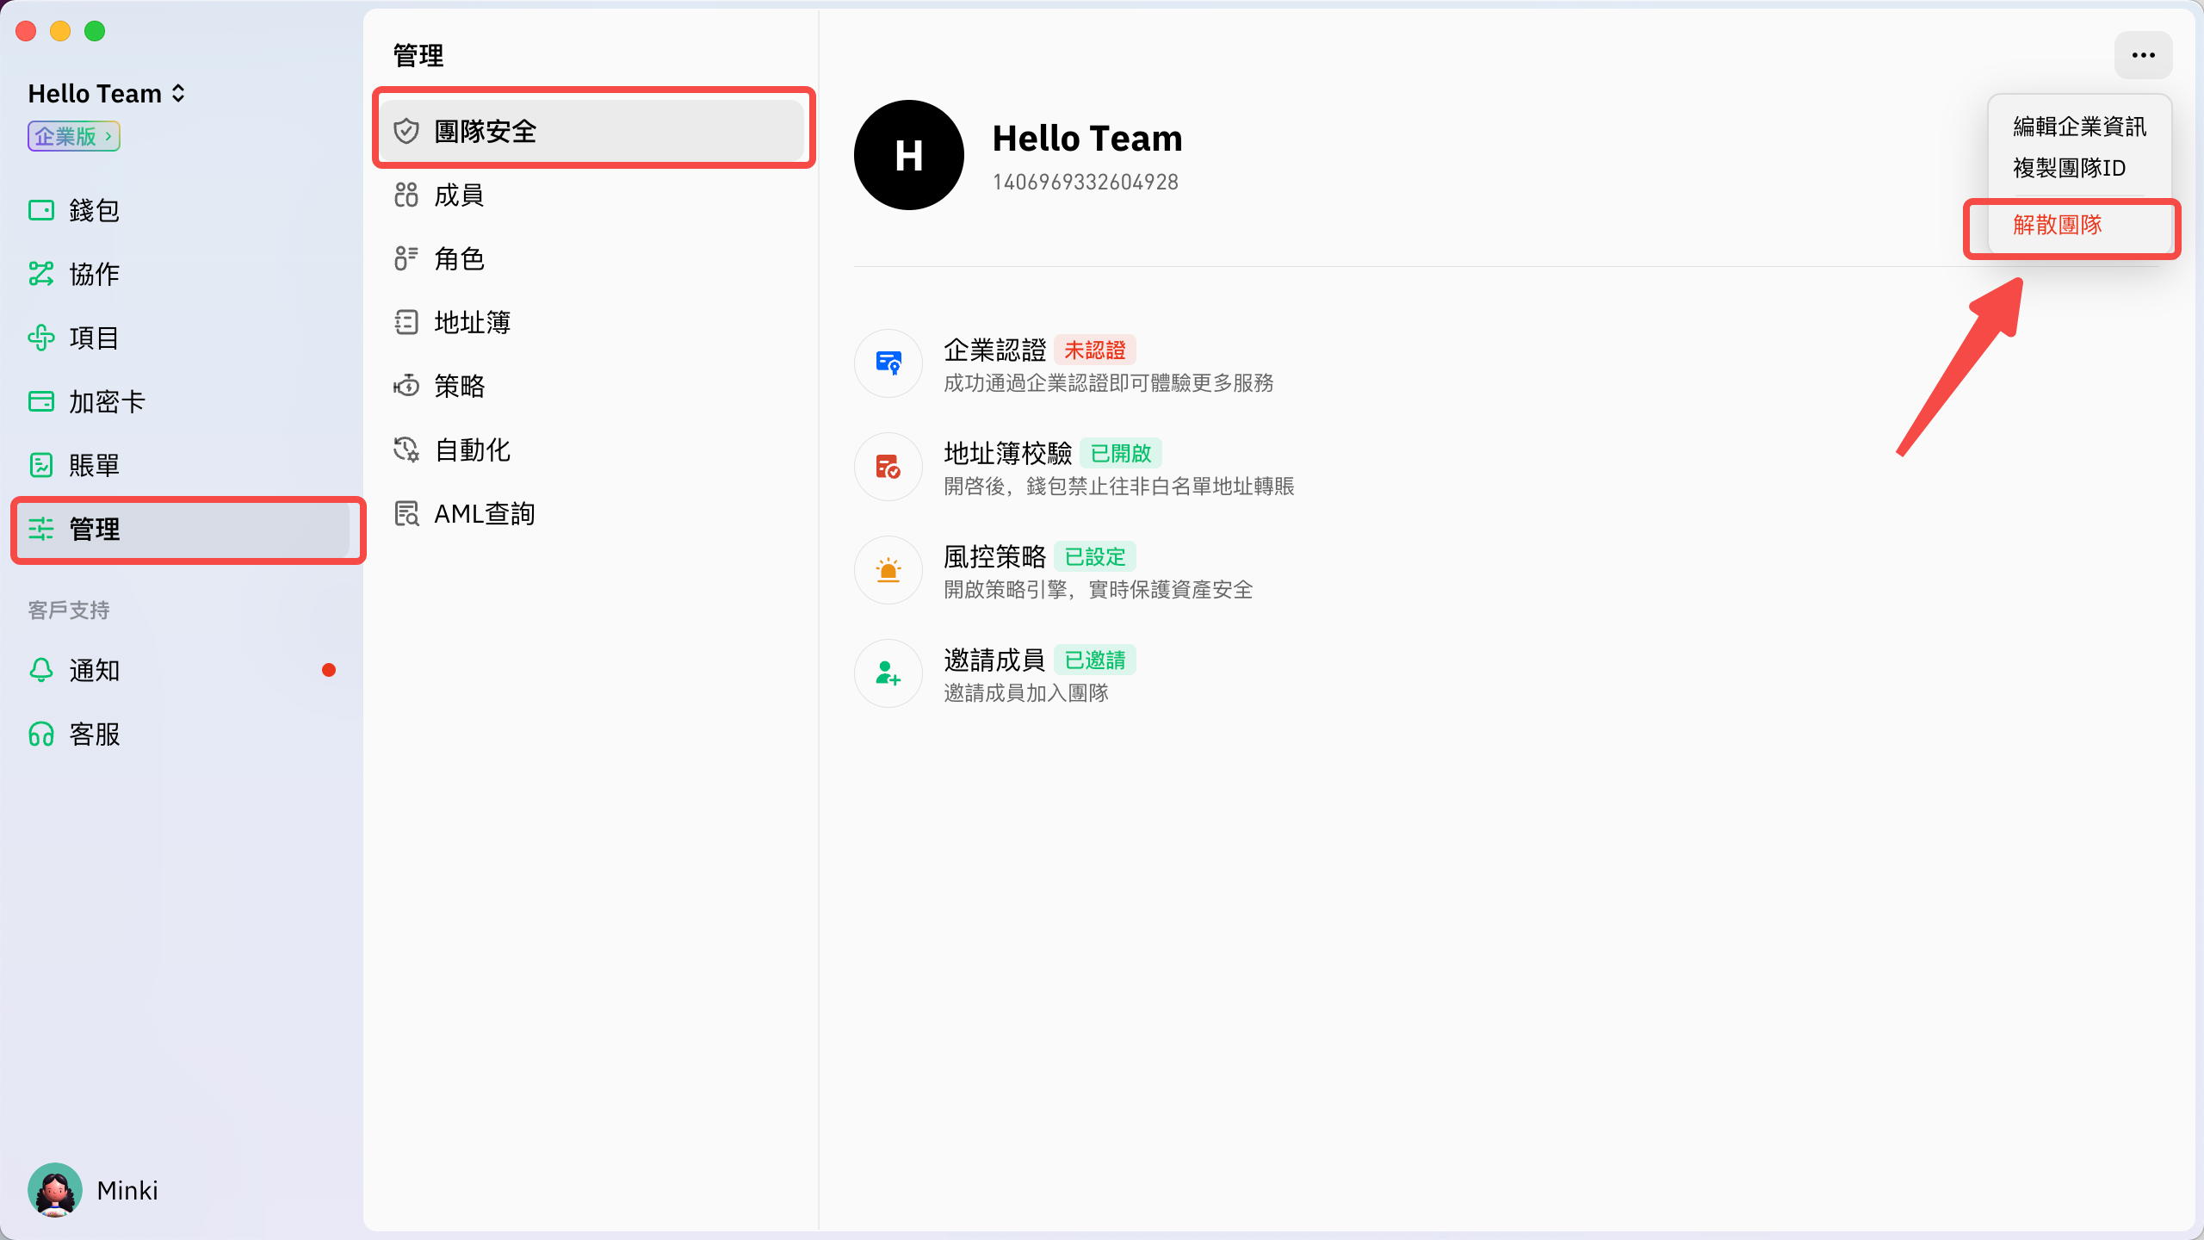2204x1240 pixels.
Task: Open the Minki user profile avatar
Action: click(x=55, y=1190)
